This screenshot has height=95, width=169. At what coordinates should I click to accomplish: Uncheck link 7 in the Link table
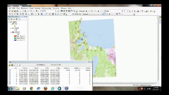click(10, 82)
